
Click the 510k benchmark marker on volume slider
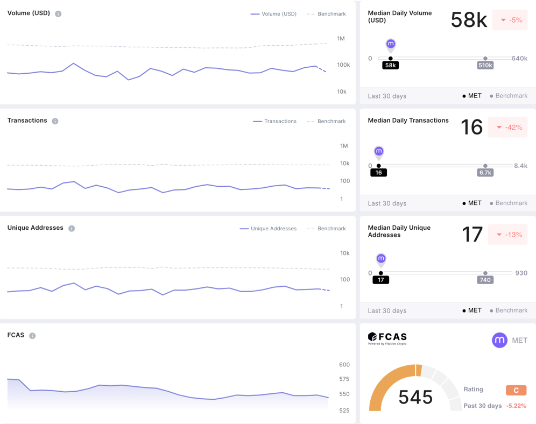point(485,65)
